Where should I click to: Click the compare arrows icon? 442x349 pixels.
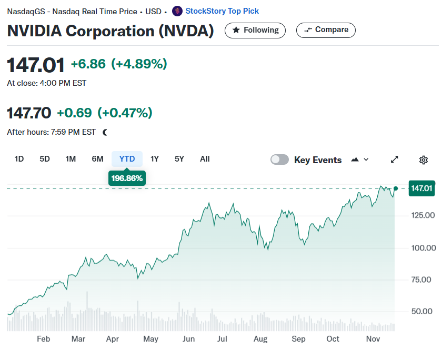[x=308, y=30]
